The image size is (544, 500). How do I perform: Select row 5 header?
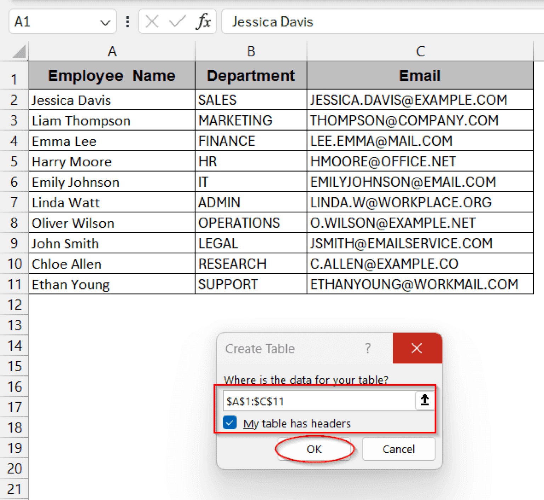pos(14,161)
